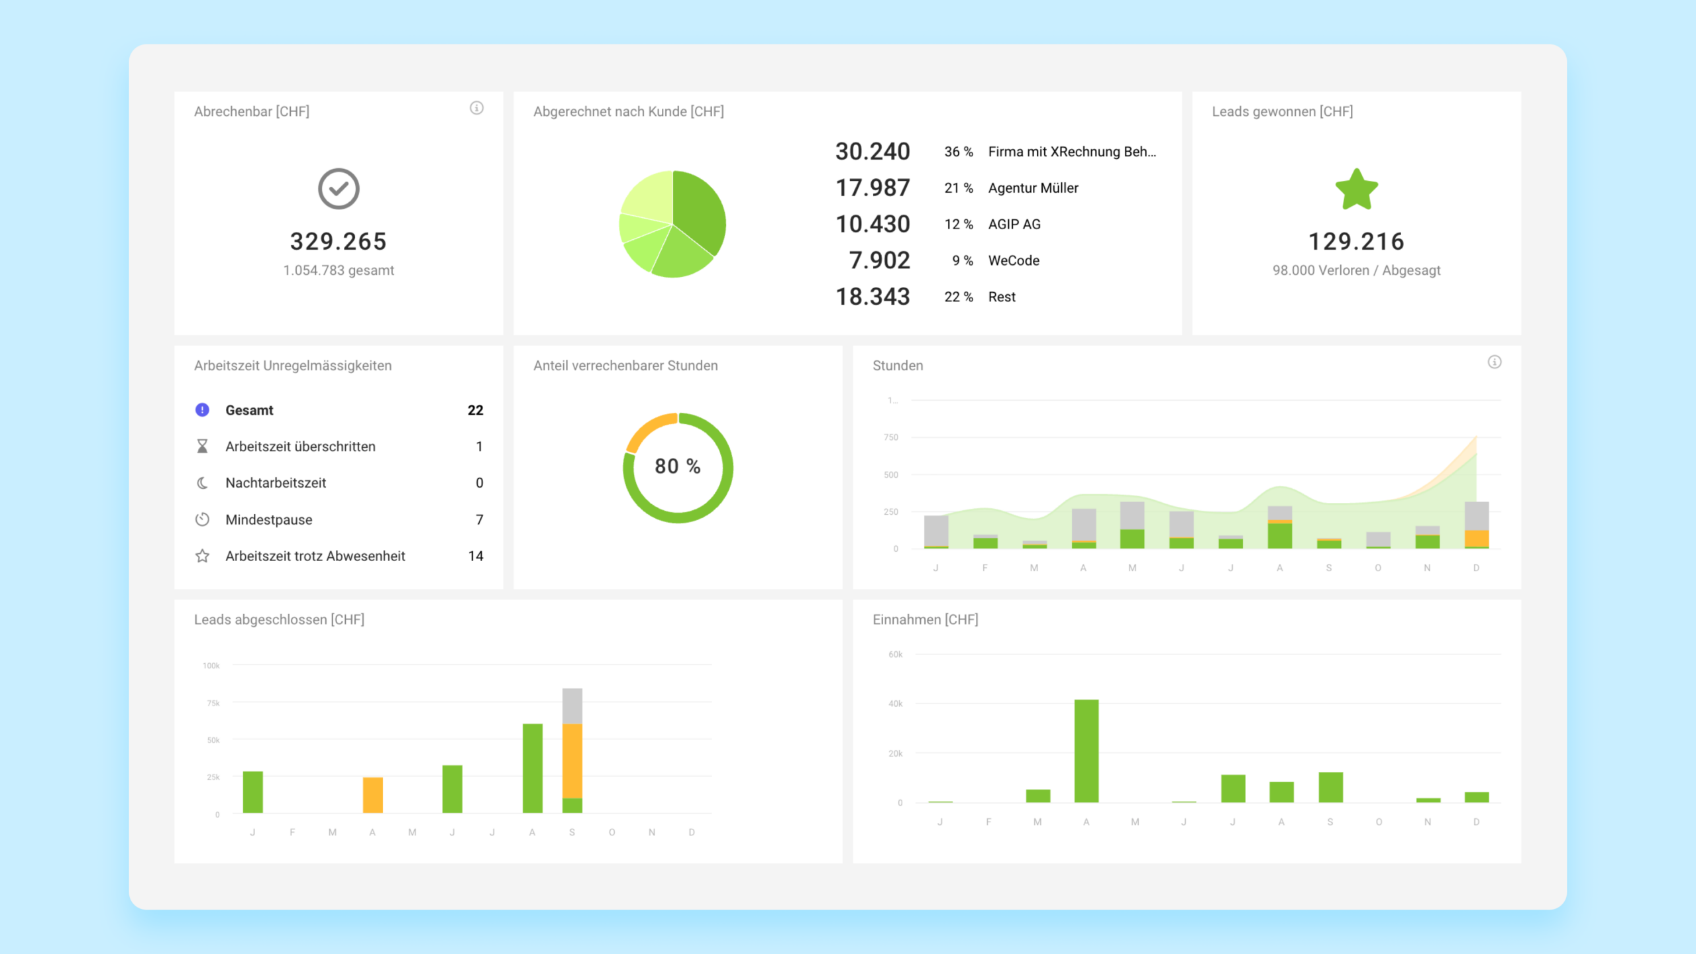Click info icon in Abrechenbar card
Image resolution: width=1696 pixels, height=954 pixels.
pos(476,108)
